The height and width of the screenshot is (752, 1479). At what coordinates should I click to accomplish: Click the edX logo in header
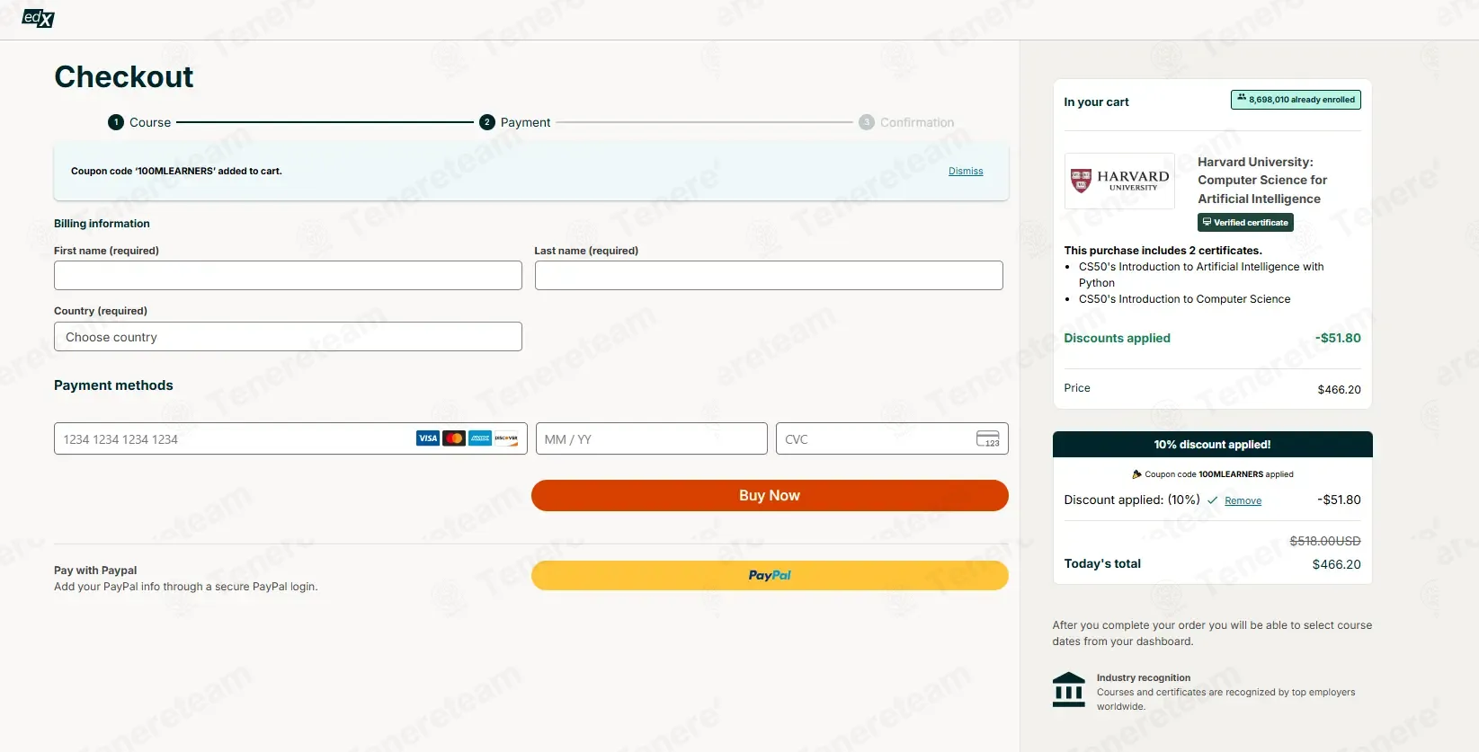[38, 18]
